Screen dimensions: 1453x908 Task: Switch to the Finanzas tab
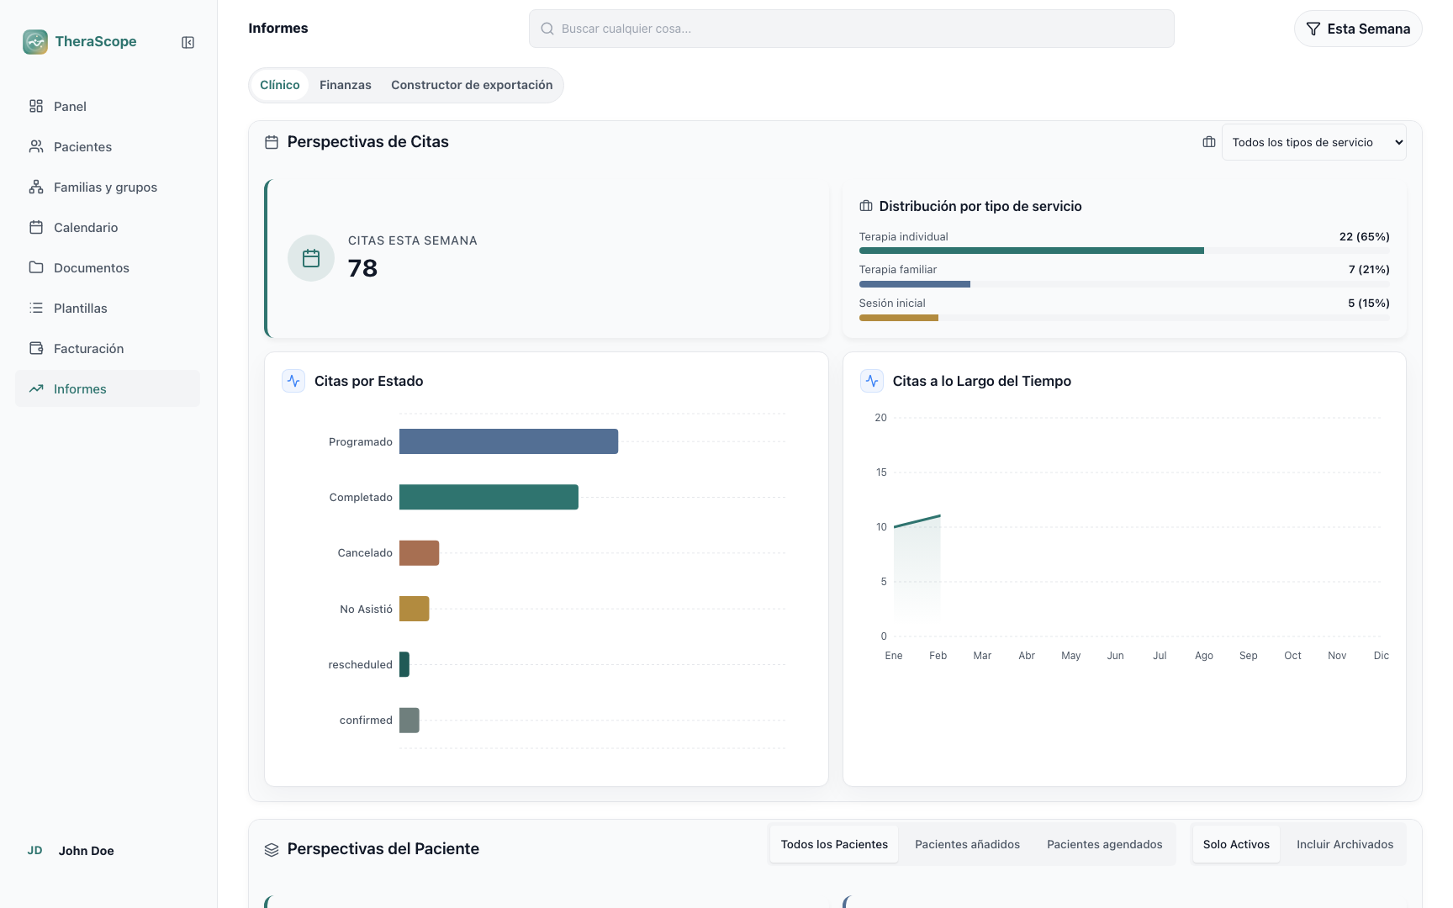[346, 85]
